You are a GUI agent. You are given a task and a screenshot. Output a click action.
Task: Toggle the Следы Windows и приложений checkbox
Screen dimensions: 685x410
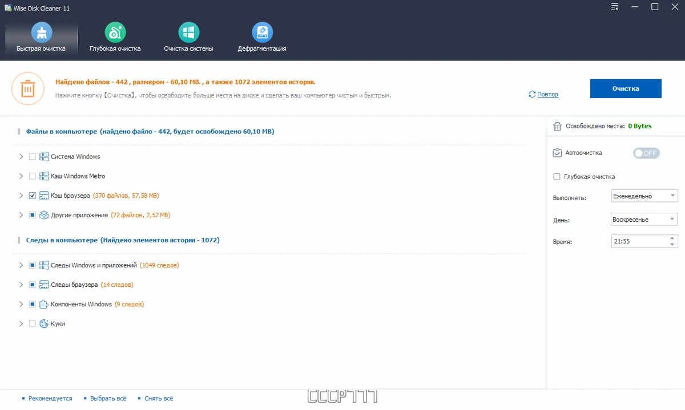pyautogui.click(x=32, y=265)
